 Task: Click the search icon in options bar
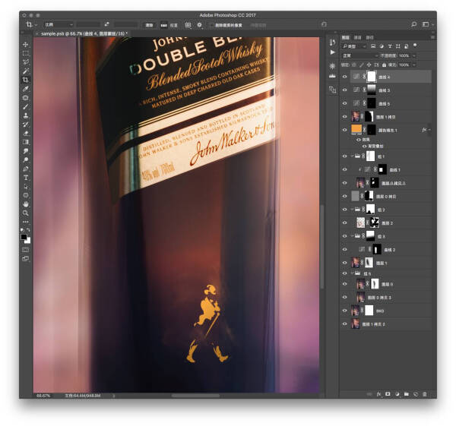click(x=414, y=25)
